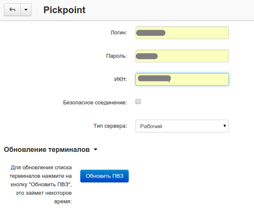Click the Pickpoint page title

coord(64,10)
